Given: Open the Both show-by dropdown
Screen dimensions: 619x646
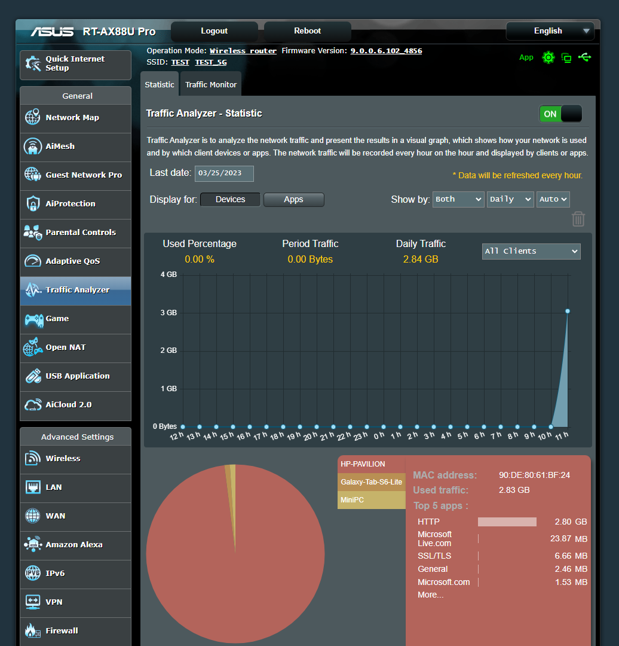Looking at the screenshot, I should tap(458, 199).
